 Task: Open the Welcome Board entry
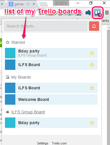coord(51,99)
